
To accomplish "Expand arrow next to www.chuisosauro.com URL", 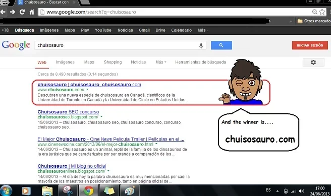I will [x=87, y=89].
